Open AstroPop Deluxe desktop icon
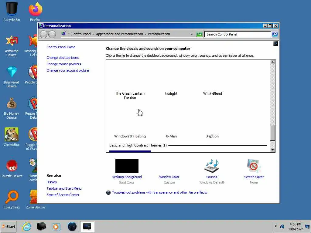 12,46
